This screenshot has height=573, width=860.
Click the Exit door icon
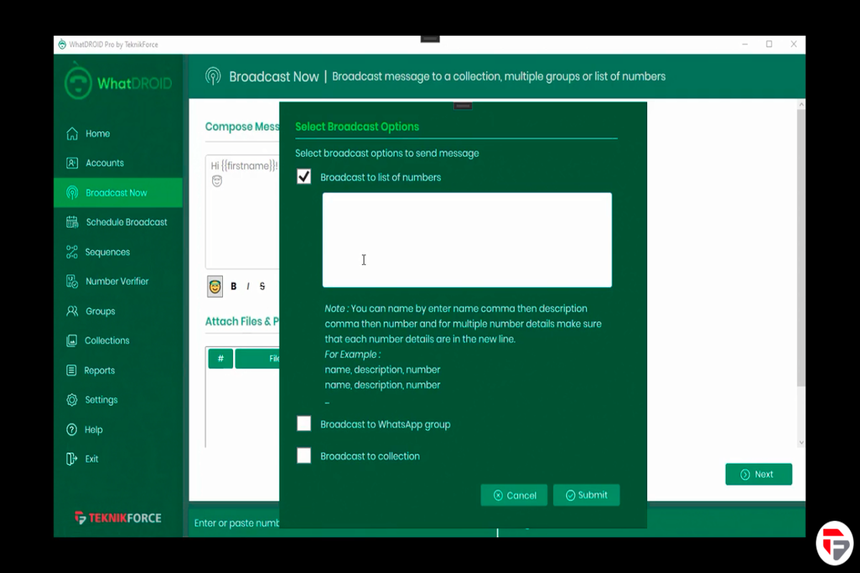pyautogui.click(x=72, y=459)
